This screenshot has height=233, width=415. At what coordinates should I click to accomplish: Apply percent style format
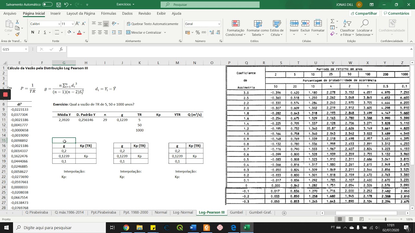(x=198, y=32)
